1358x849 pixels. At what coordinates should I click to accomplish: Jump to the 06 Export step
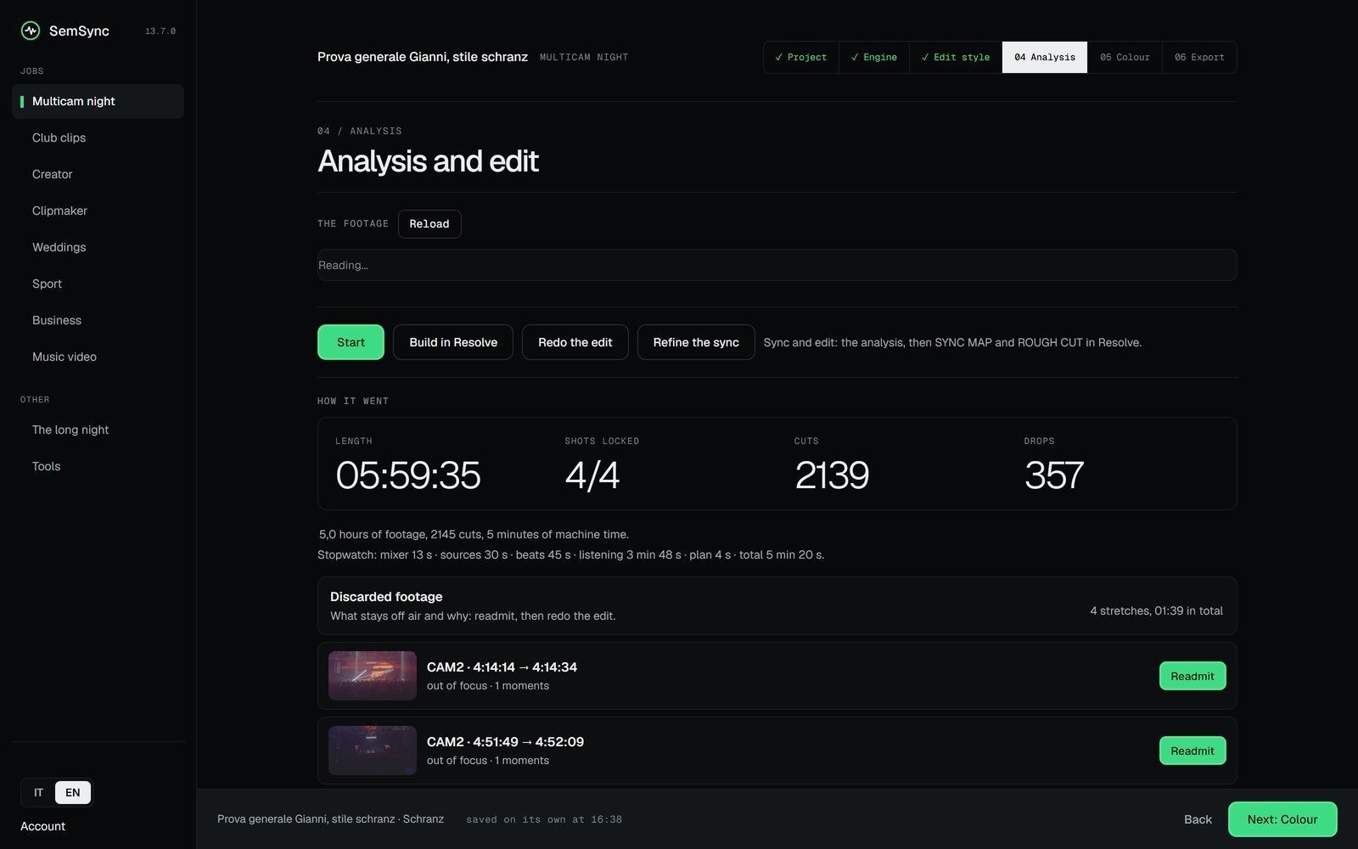[x=1199, y=58]
